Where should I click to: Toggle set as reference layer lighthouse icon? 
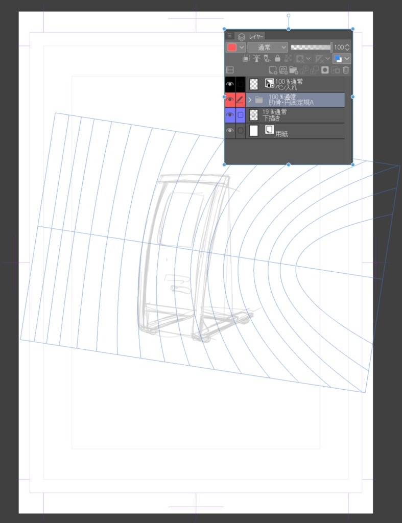(256, 59)
